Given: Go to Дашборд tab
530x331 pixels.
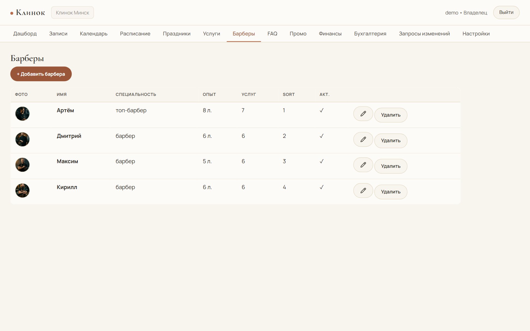Looking at the screenshot, I should click(25, 34).
